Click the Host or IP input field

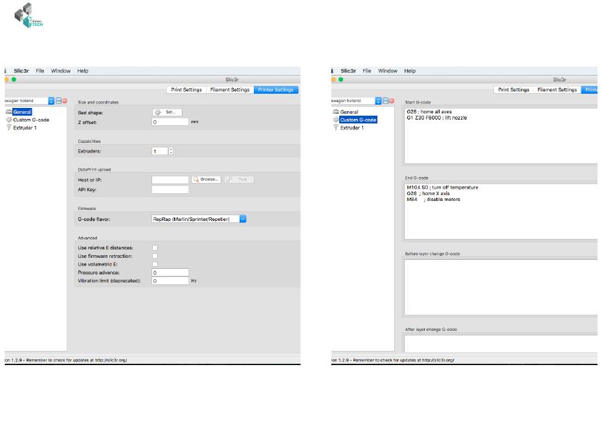[170, 180]
